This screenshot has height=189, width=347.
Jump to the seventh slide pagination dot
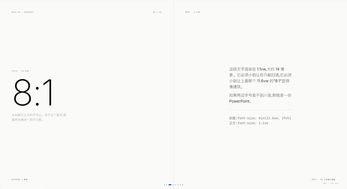pyautogui.click(x=180, y=185)
